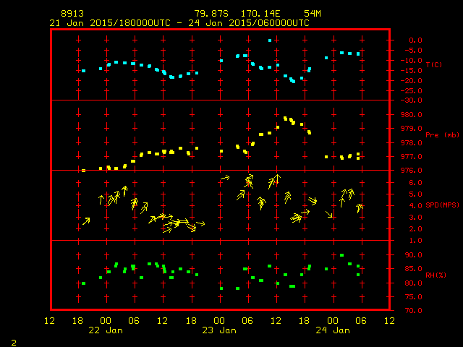The width and height of the screenshot is (463, 347).
Task: Click the station ID 8913
Action: pos(72,14)
